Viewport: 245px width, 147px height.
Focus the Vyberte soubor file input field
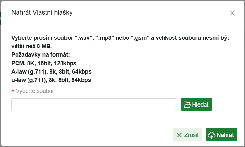coord(94,105)
